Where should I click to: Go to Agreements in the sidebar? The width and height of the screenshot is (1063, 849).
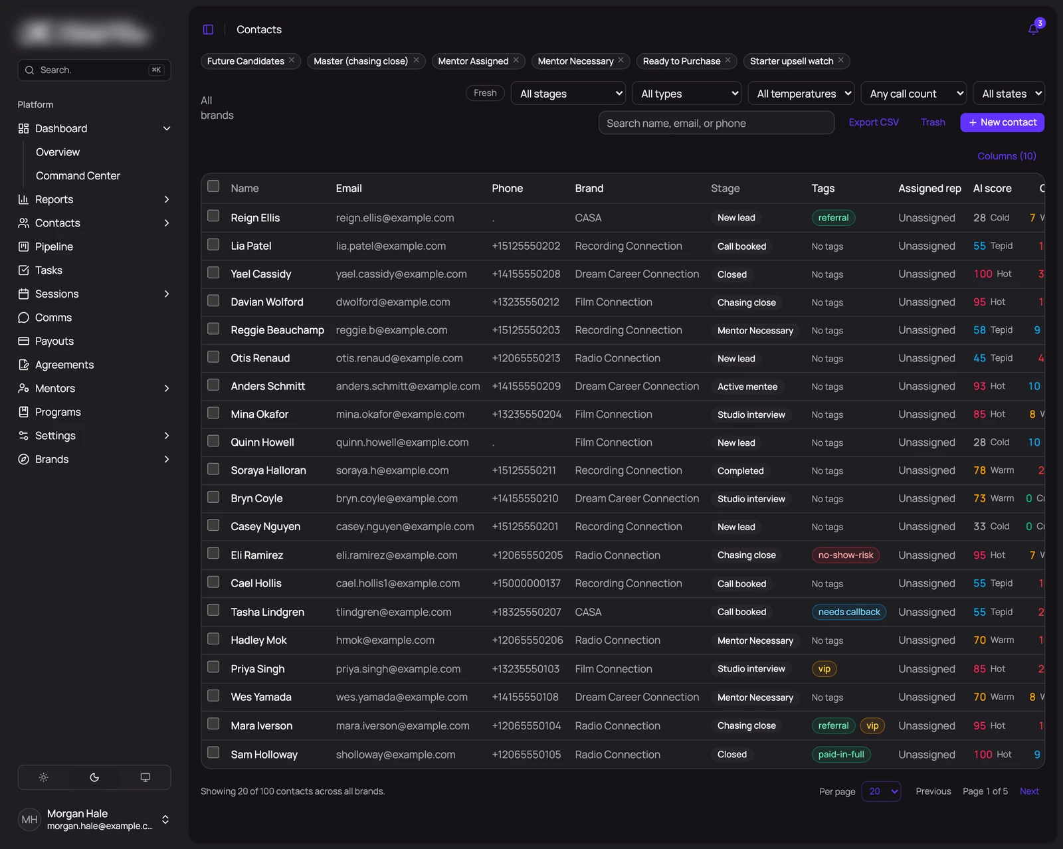[64, 365]
